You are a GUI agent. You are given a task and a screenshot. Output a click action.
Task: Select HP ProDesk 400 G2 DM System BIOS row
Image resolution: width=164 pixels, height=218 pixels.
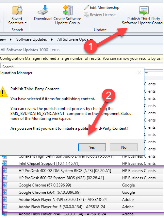83,171
